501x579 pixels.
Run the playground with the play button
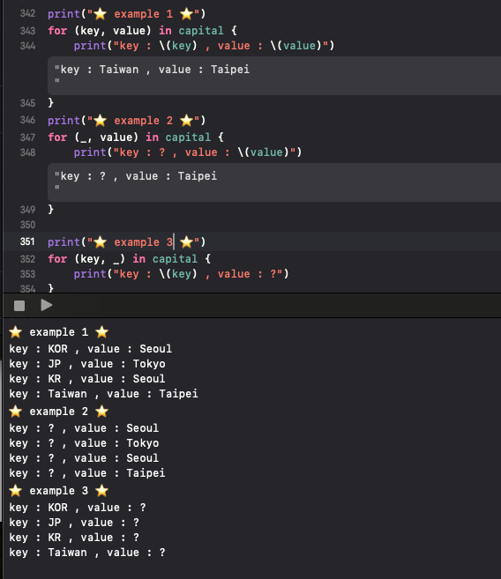click(x=46, y=305)
